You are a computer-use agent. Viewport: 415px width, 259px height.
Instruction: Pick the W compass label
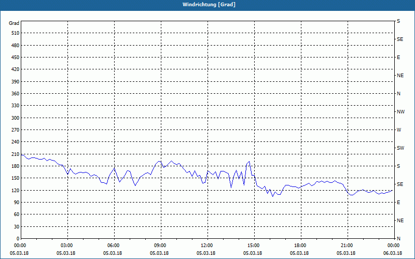pyautogui.click(x=399, y=130)
